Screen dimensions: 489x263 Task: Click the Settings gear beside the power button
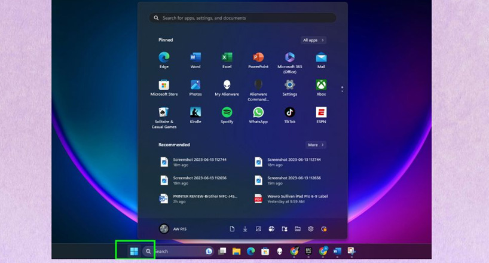coord(311,229)
